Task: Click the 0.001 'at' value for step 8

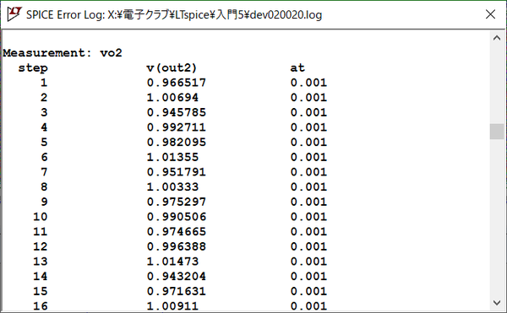Action: click(308, 186)
